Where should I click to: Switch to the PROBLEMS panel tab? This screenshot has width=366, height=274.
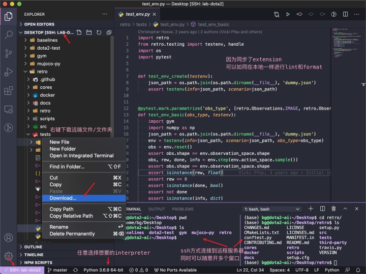[x=182, y=209]
